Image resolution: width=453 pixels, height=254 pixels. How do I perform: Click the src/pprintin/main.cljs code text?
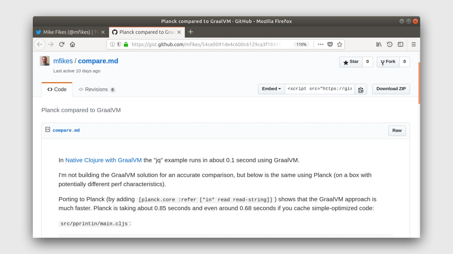point(94,224)
